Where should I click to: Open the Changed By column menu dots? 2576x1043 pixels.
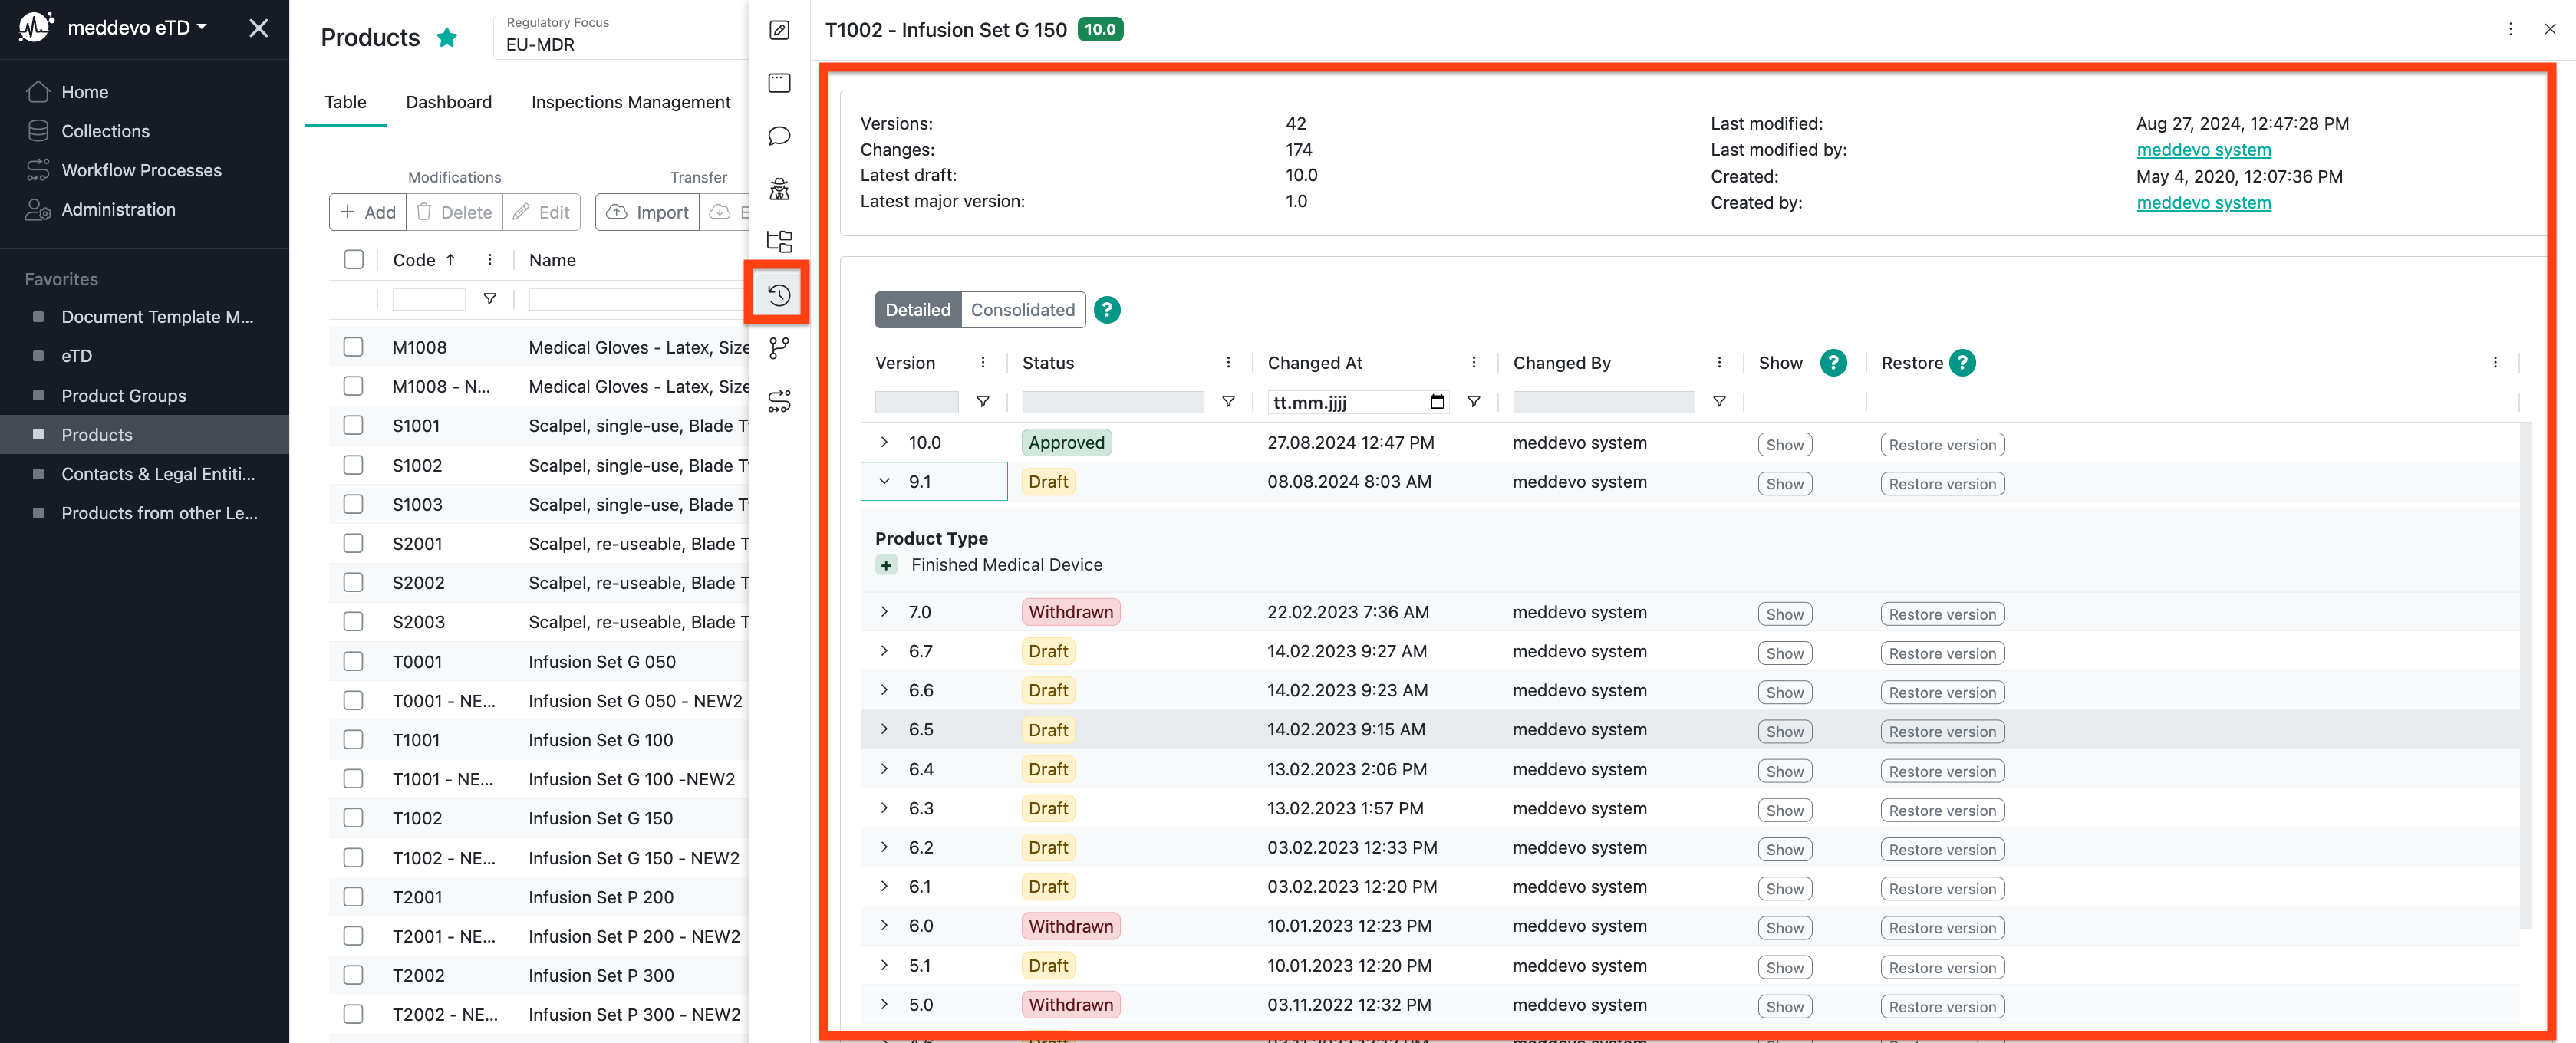[1719, 363]
